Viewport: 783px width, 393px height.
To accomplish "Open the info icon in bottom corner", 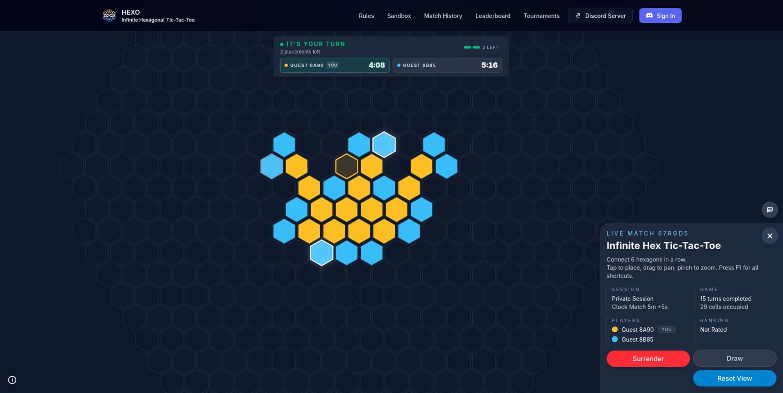I will [12, 380].
